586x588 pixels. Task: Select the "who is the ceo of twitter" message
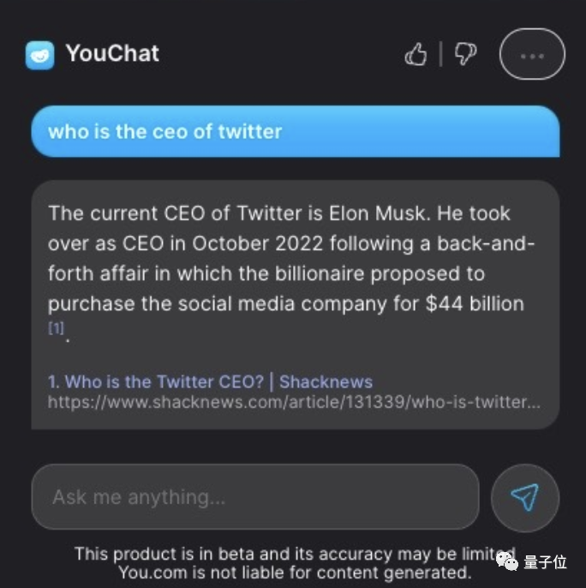tap(296, 132)
